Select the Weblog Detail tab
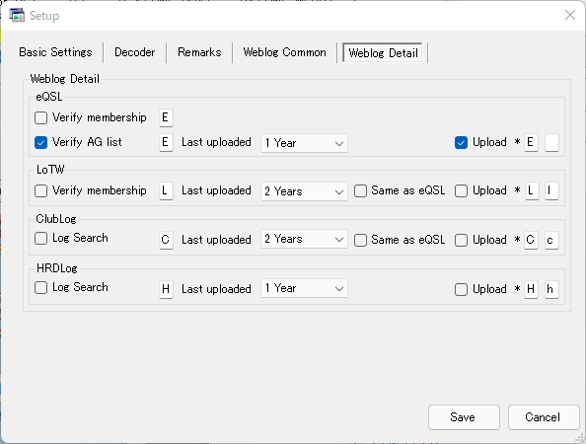586x444 pixels. [x=383, y=52]
